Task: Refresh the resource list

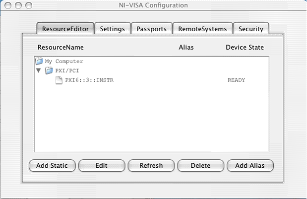Action: [151, 165]
